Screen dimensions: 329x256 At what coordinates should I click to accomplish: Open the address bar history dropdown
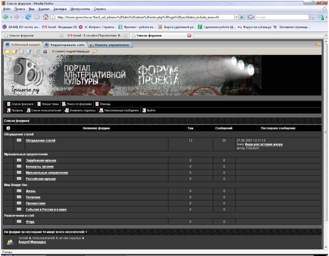pos(236,17)
